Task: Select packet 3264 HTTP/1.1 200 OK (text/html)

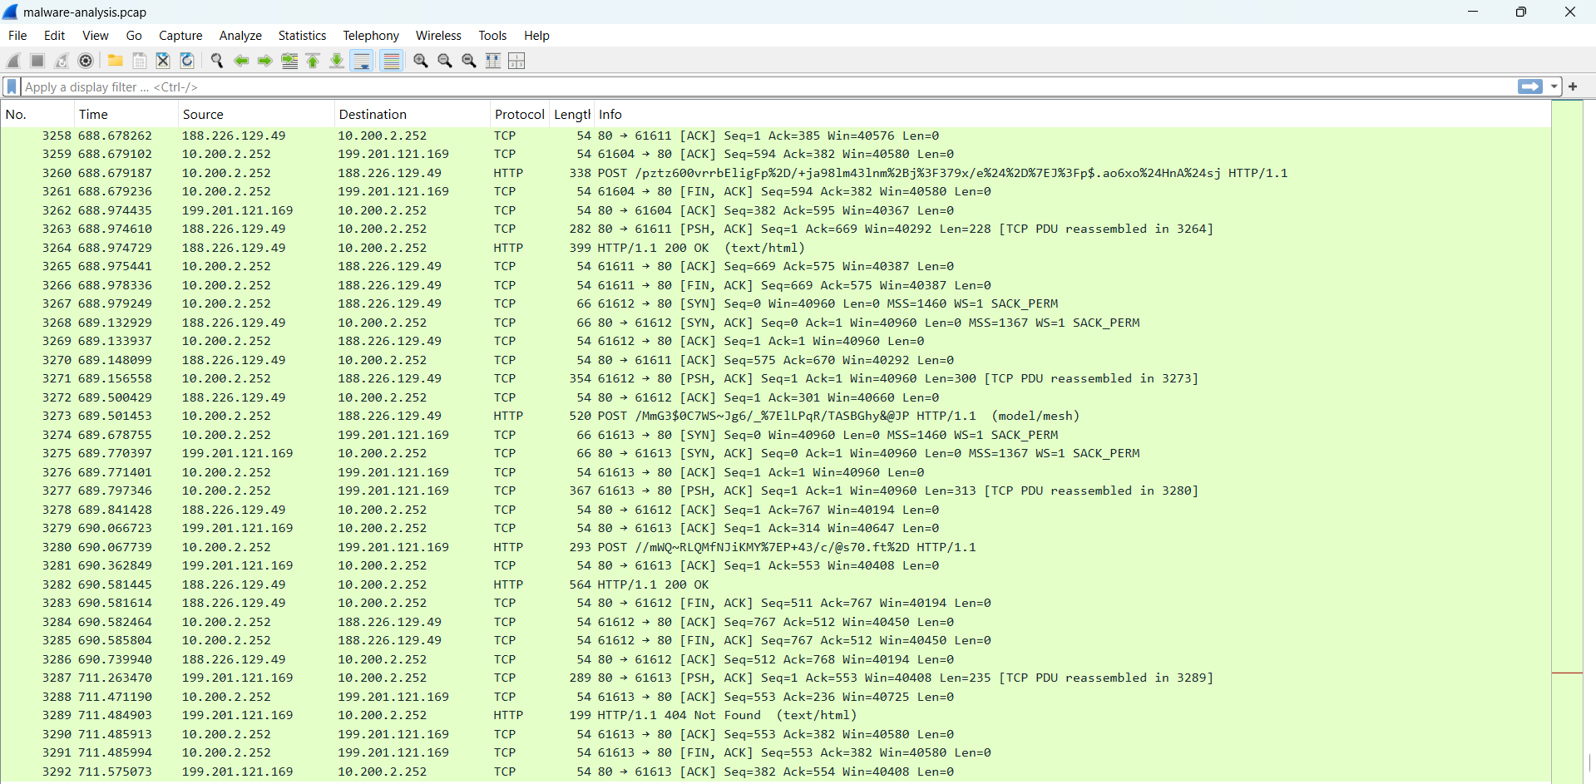Action: 776,248
